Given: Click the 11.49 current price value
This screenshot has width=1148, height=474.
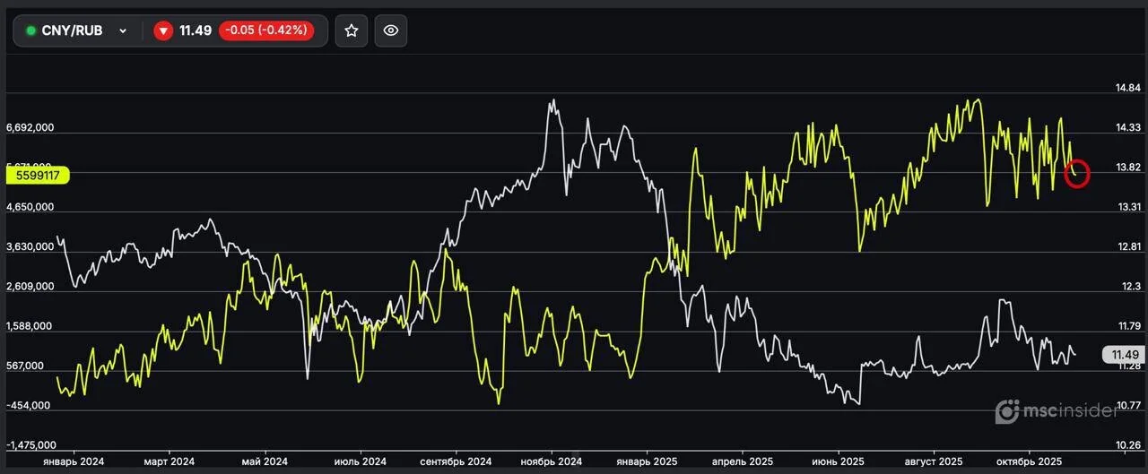Looking at the screenshot, I should click(x=196, y=30).
